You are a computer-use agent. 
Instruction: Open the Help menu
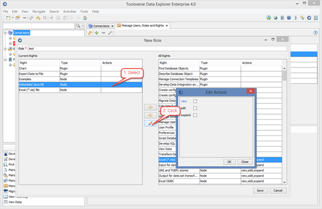point(95,11)
